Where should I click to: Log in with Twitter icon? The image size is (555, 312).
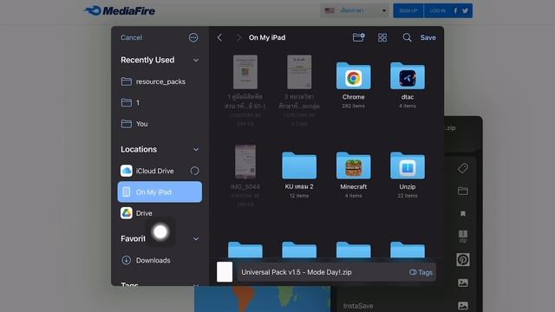point(465,11)
